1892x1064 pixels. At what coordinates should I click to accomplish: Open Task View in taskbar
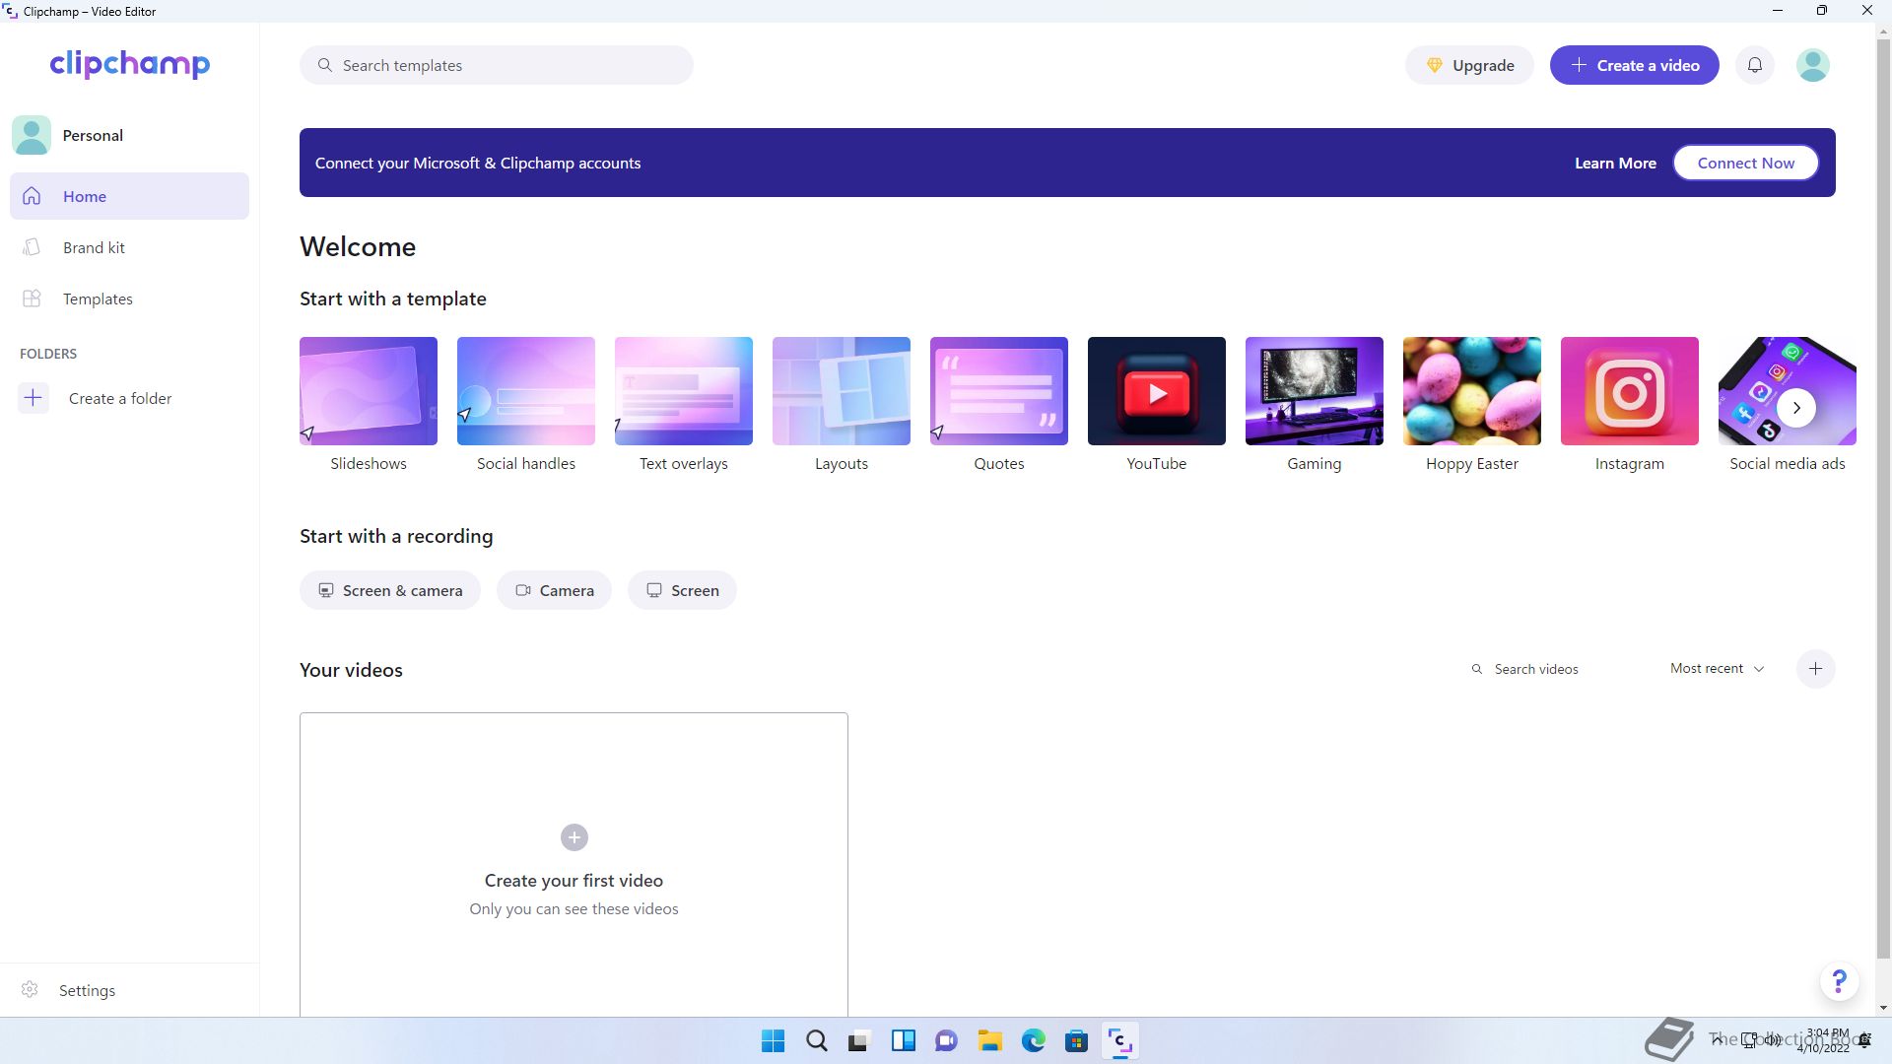(859, 1040)
